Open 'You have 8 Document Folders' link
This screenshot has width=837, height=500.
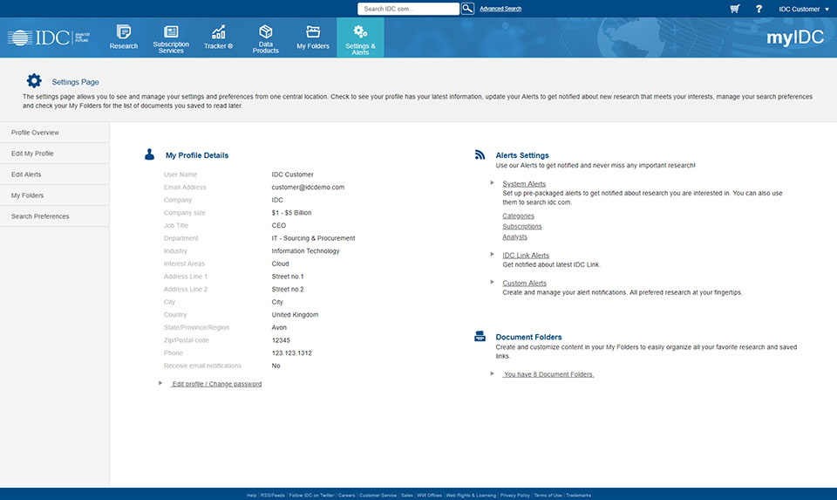(548, 374)
